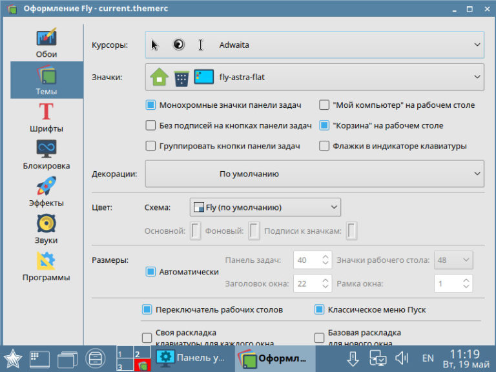The image size is (496, 372).
Task: Click the Основной color swatch
Action: point(194,231)
